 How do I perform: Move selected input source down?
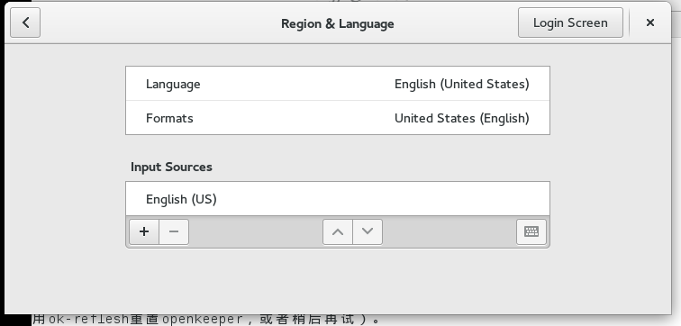[368, 231]
